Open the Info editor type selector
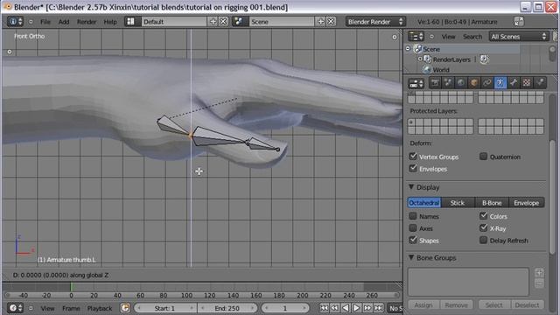 16,22
